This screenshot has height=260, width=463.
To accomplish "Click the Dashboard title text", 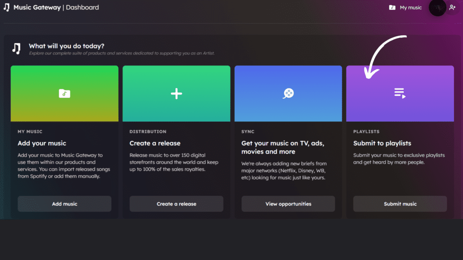I will coord(82,7).
